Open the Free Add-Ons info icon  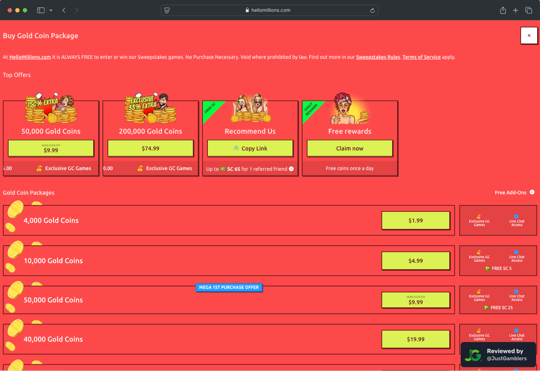click(532, 192)
